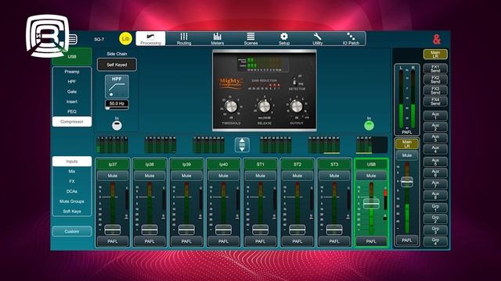Select the USB channel strip name

click(x=371, y=165)
